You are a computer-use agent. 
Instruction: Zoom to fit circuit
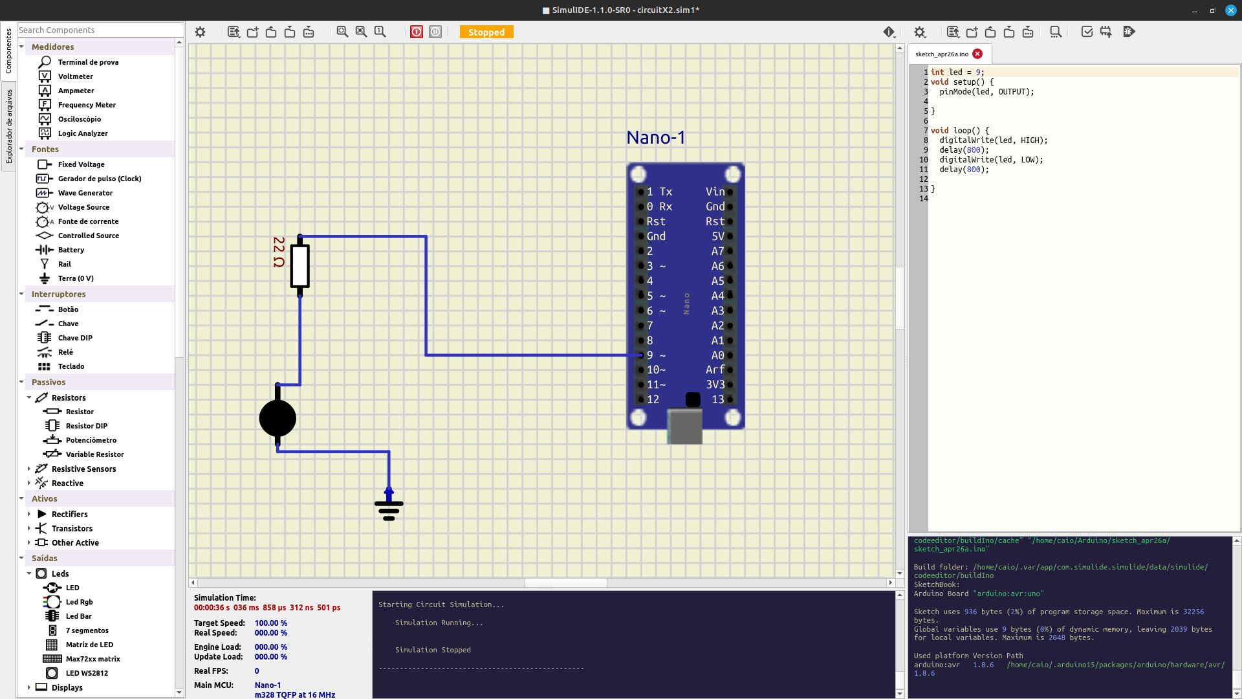click(x=342, y=32)
